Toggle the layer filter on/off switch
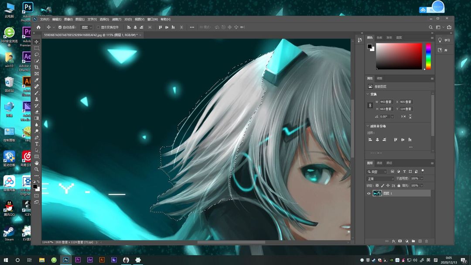The width and height of the screenshot is (471, 265). click(423, 171)
